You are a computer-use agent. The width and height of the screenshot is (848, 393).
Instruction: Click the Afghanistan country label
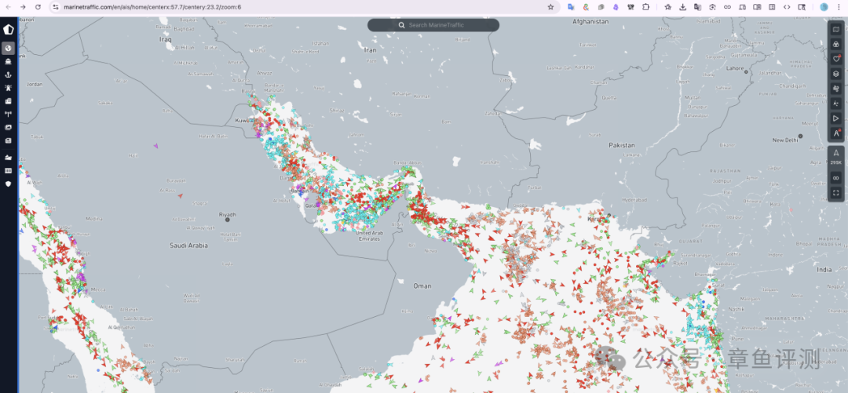point(590,22)
